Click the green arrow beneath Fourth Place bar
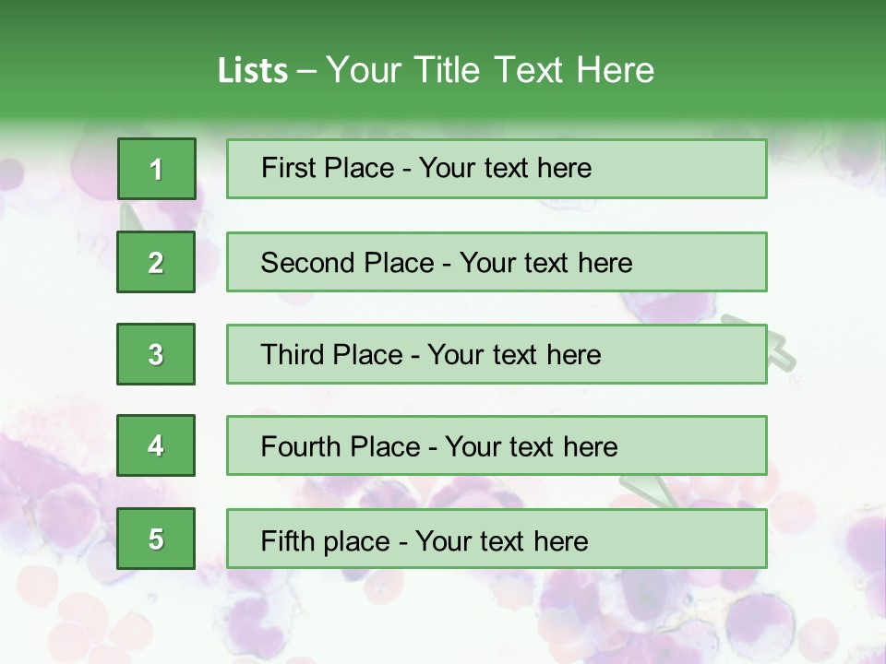 (644, 491)
